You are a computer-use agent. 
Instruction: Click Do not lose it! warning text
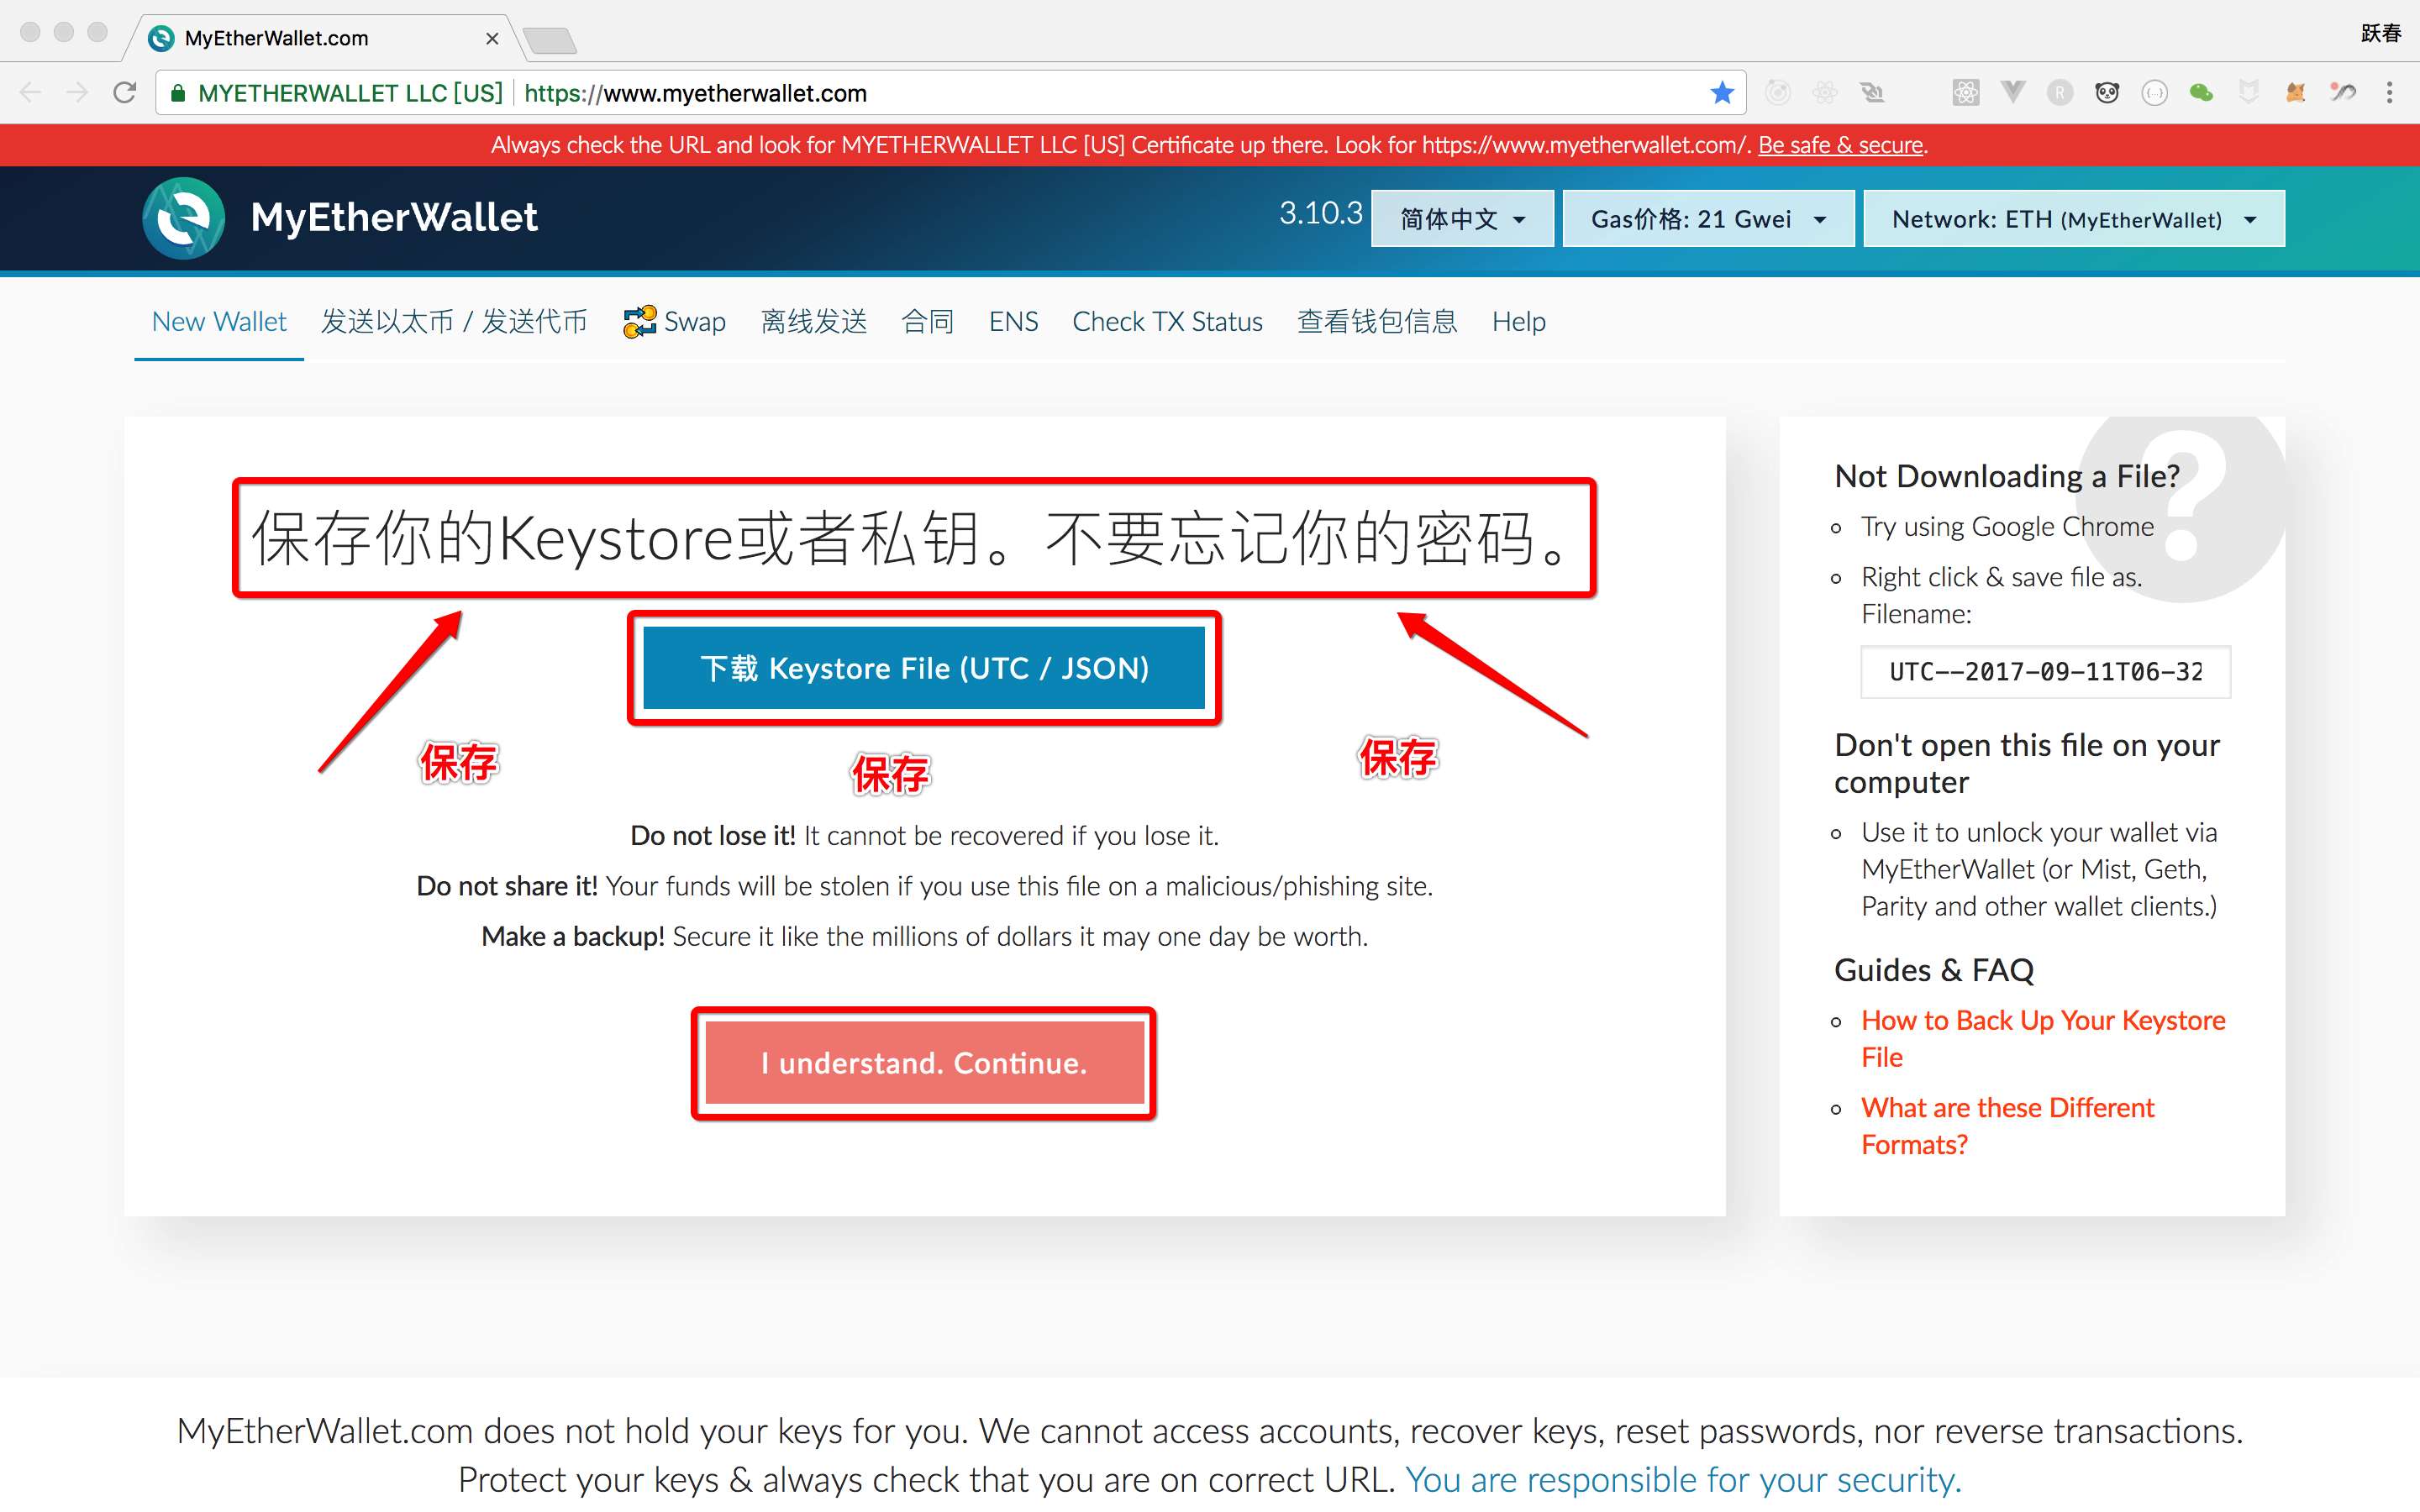click(713, 836)
